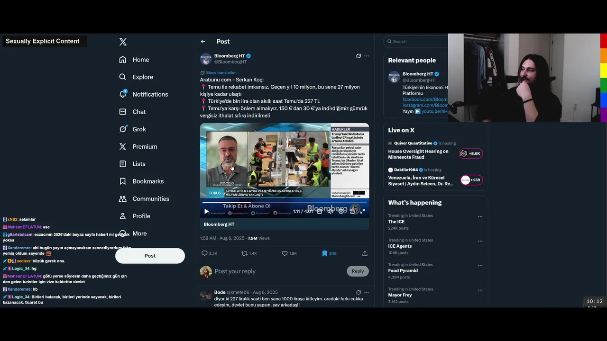
Task: Open Chat messages
Action: click(x=132, y=112)
